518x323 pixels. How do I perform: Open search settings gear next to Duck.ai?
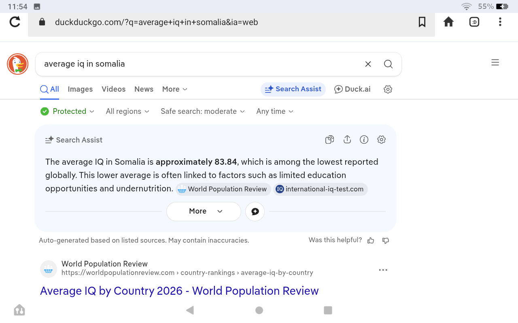click(388, 89)
